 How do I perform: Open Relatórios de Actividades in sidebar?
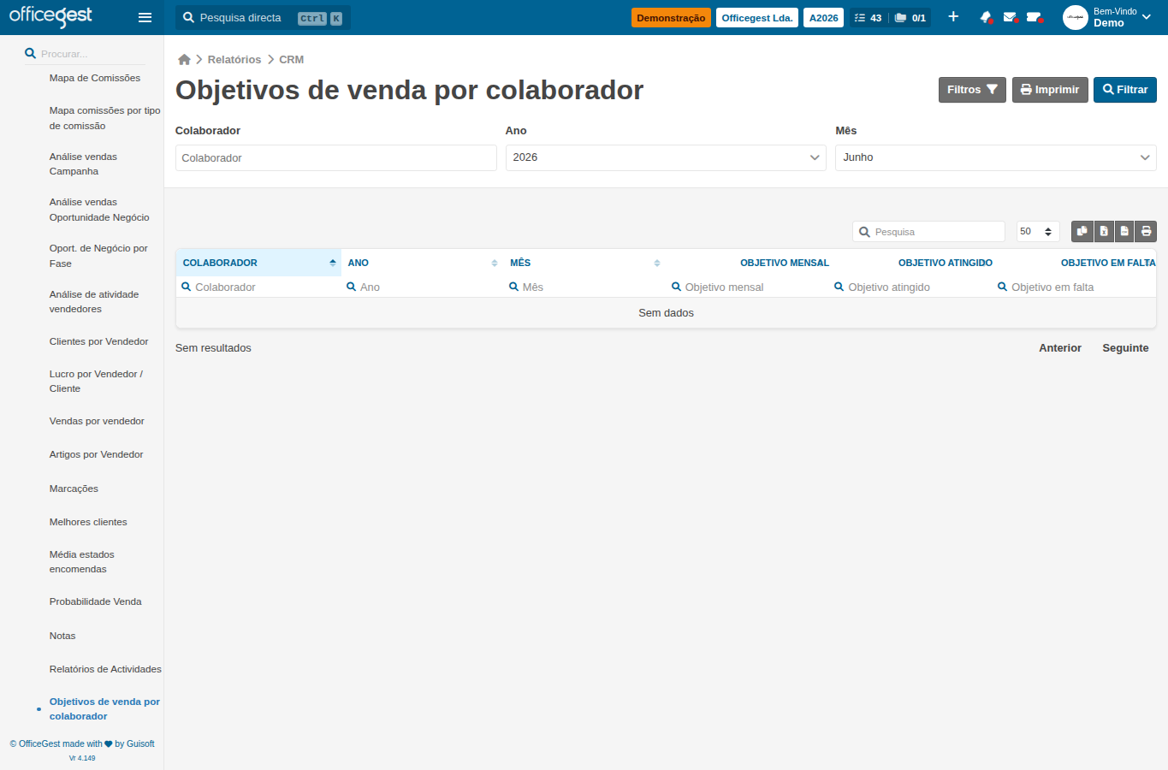coord(105,669)
